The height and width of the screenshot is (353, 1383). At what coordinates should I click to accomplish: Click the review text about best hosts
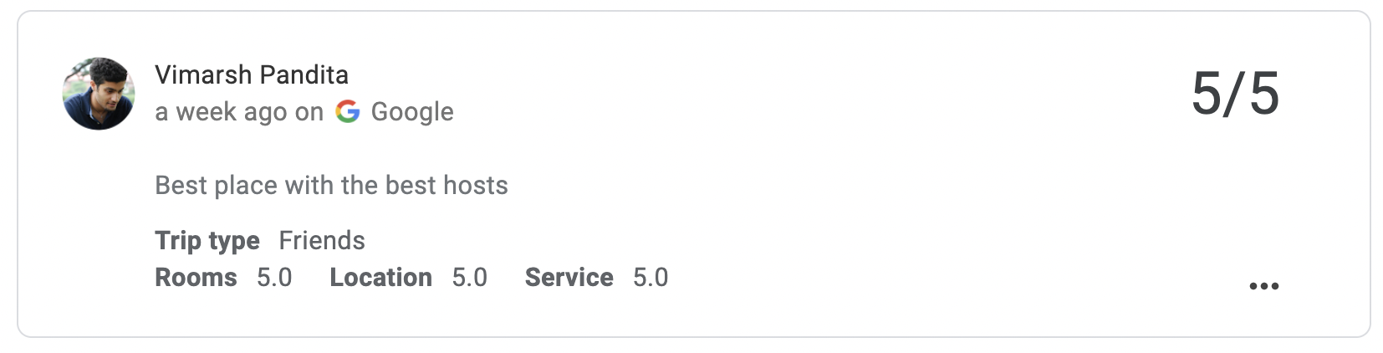pos(331,185)
